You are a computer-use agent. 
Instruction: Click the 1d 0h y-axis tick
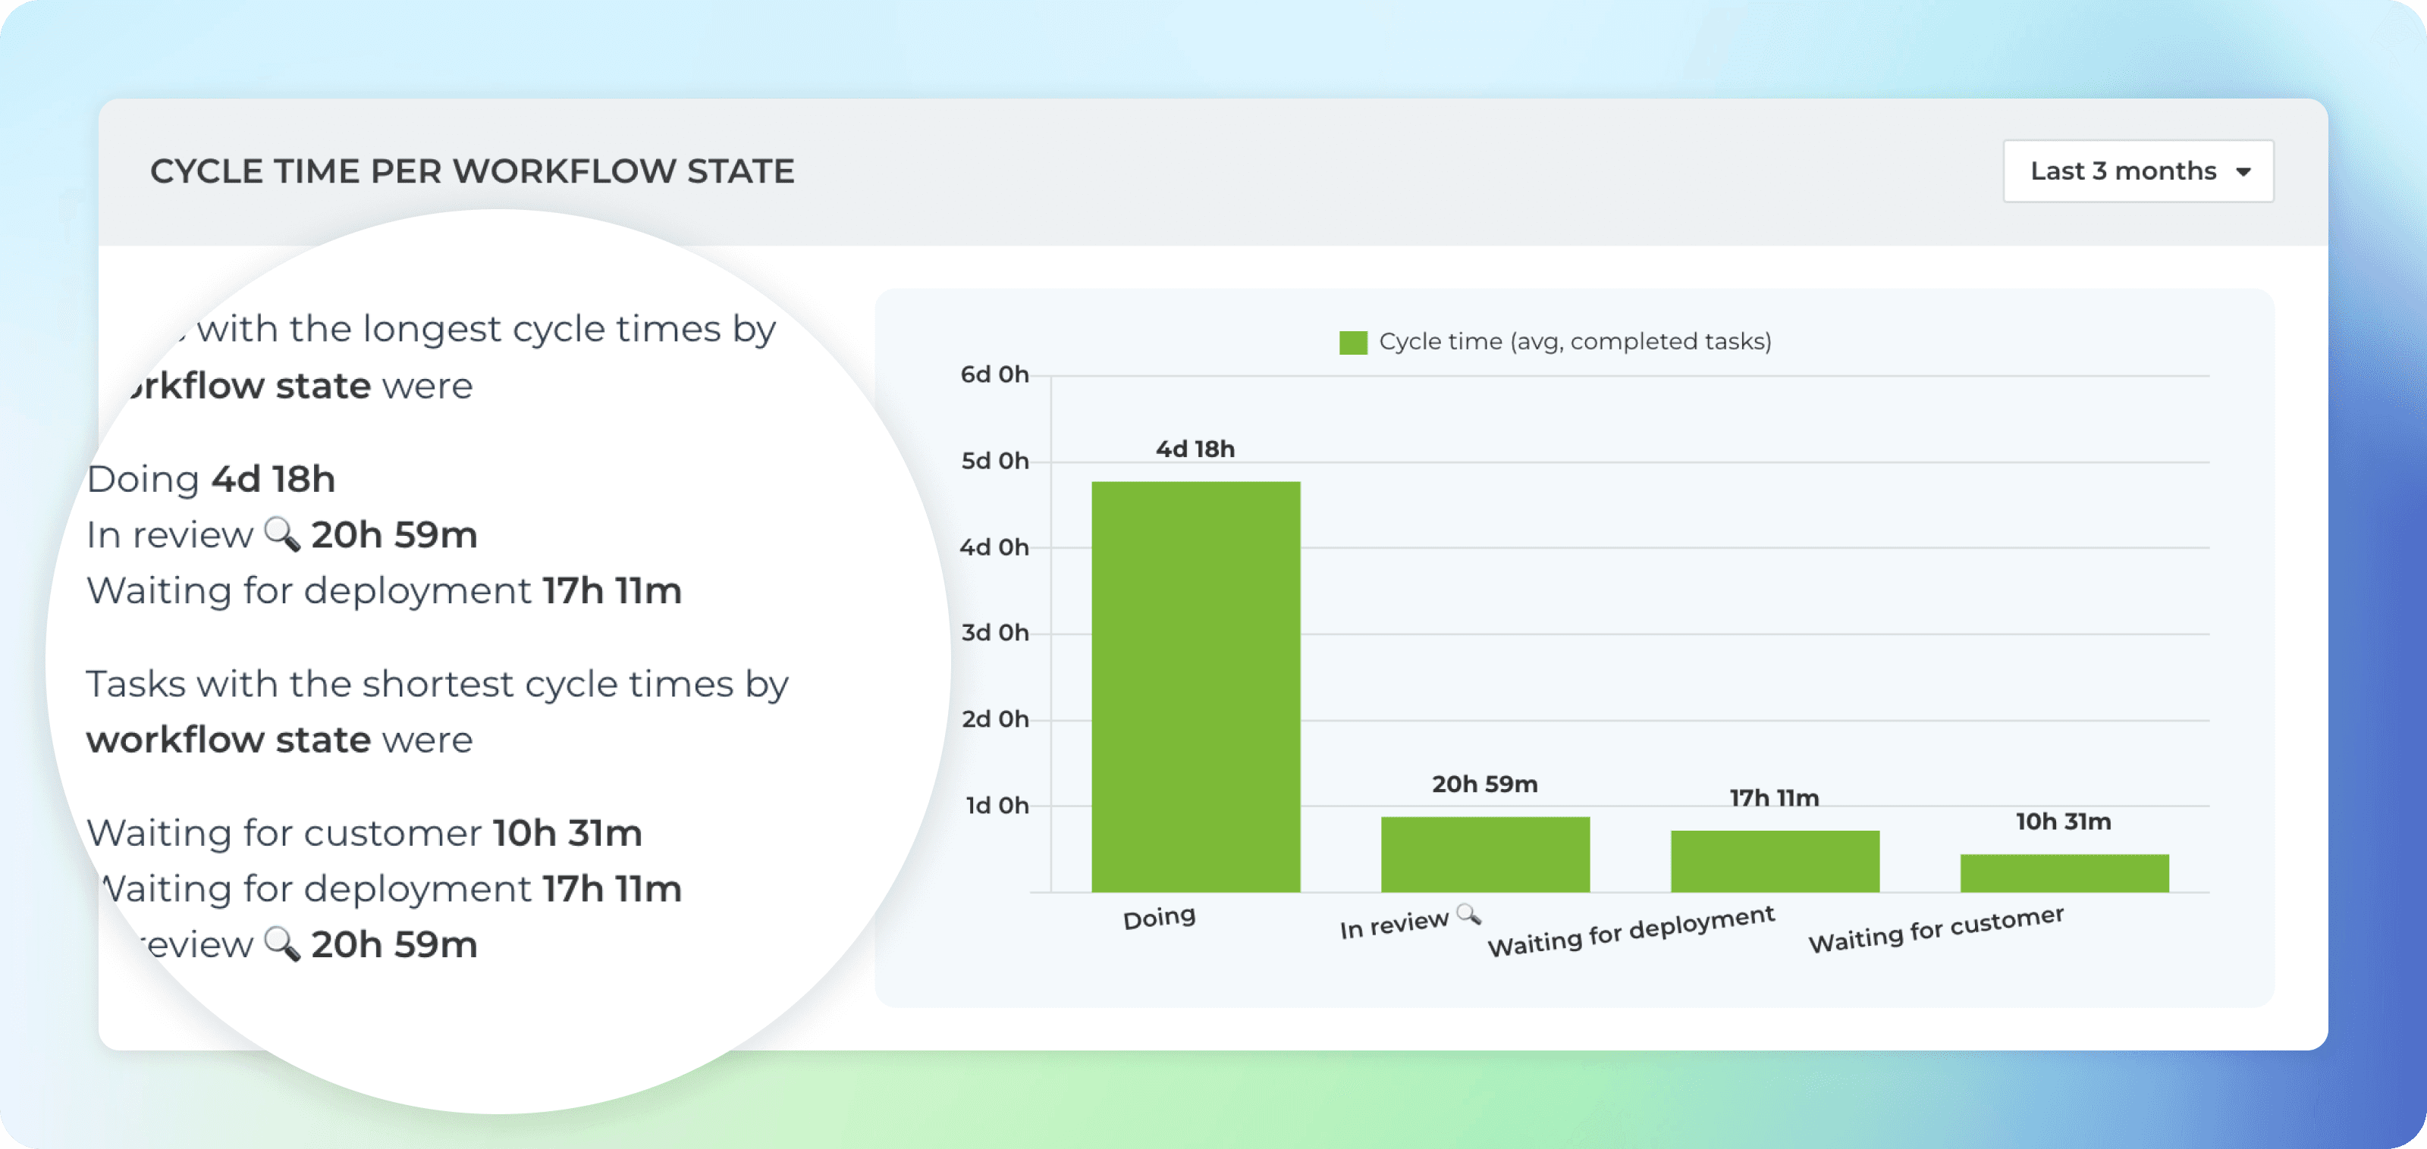(x=997, y=805)
